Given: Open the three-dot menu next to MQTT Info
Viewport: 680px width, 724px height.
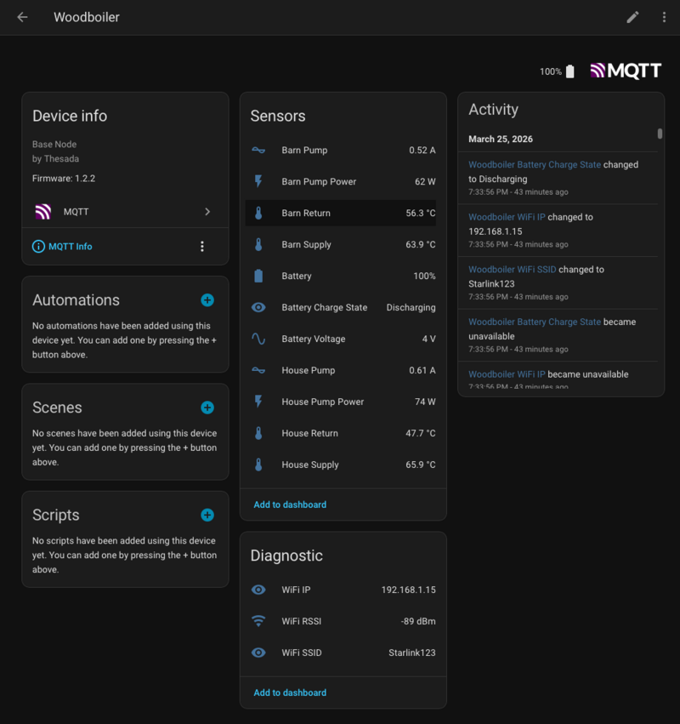Looking at the screenshot, I should pos(202,246).
